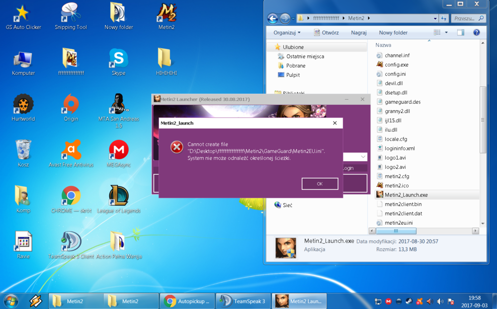The height and width of the screenshot is (309, 497).
Task: Open the Kosz recycle bin
Action: click(23, 154)
